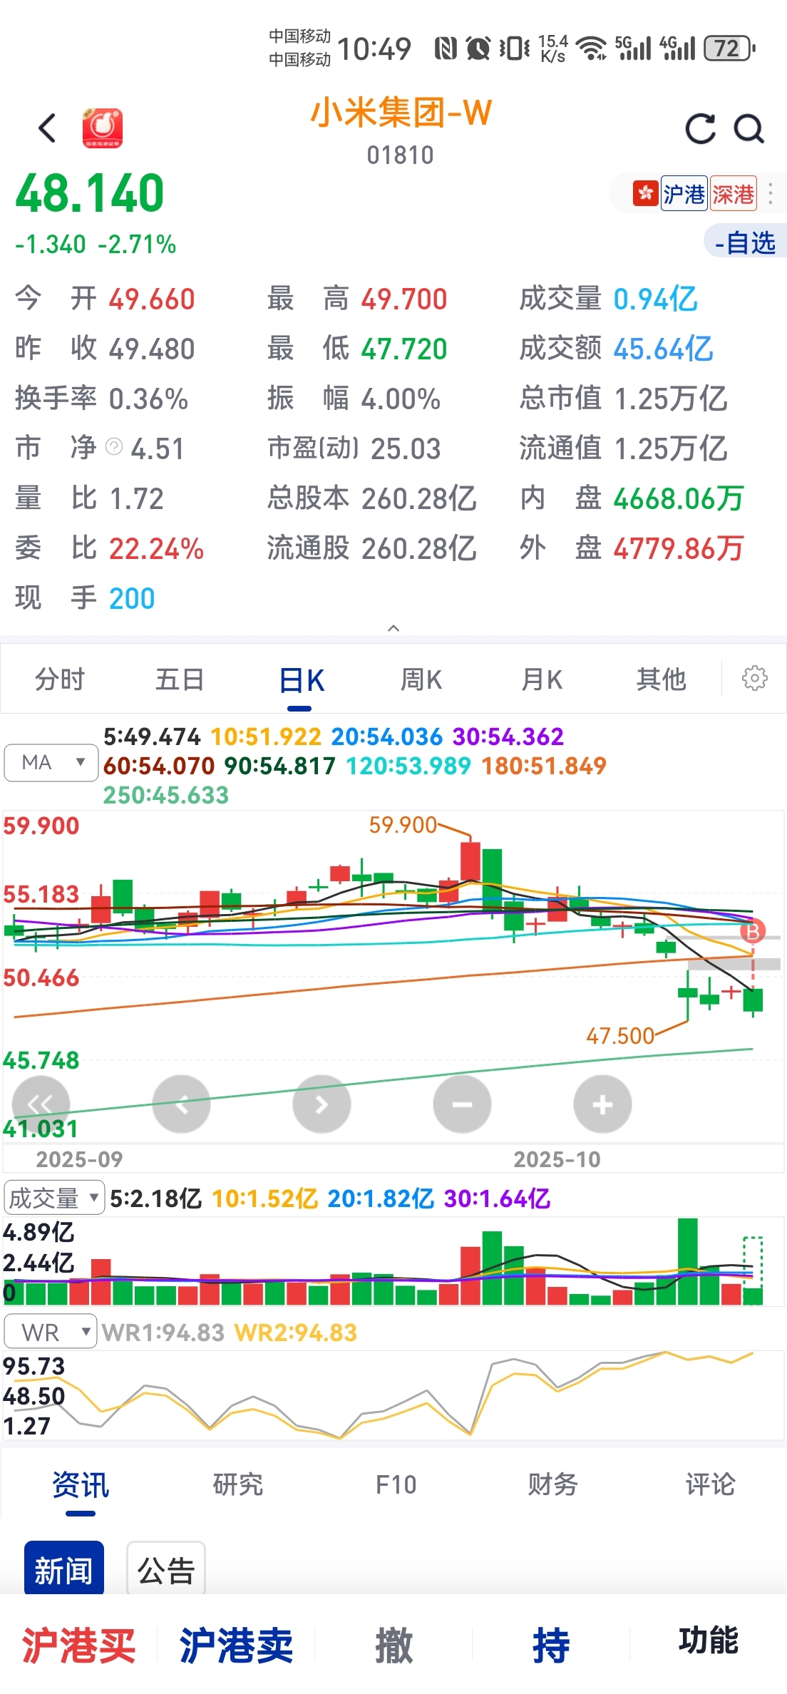Collapse the quote details panel chevron
This screenshot has width=787, height=1694.
tap(393, 628)
